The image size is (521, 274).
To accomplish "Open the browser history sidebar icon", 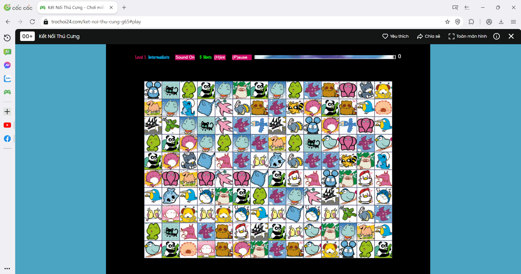I will coord(7,38).
